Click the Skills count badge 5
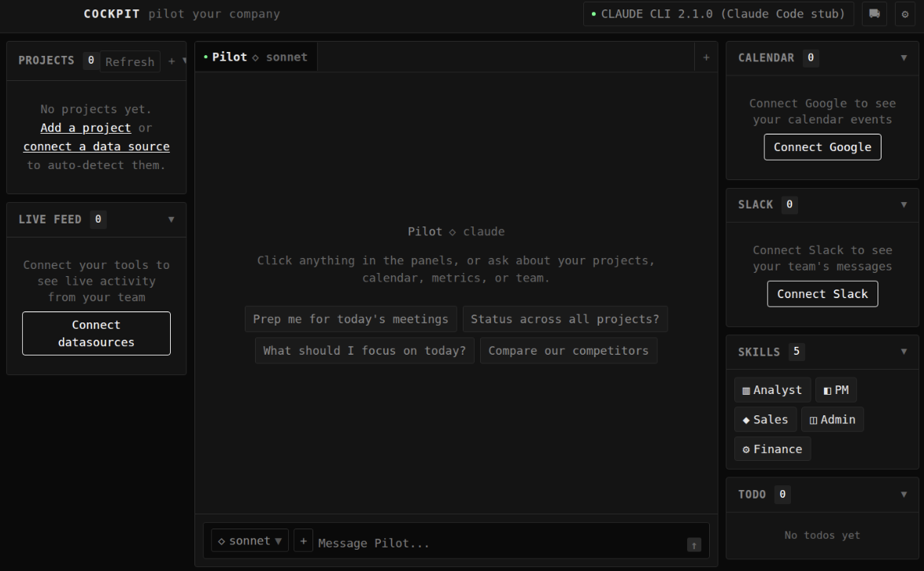 coord(796,352)
